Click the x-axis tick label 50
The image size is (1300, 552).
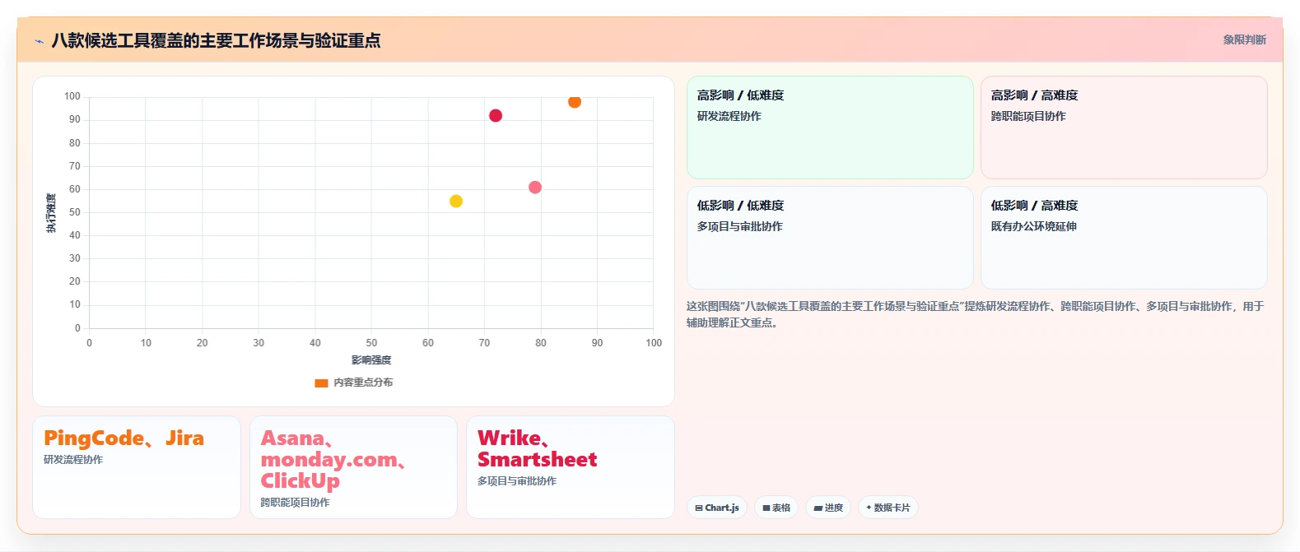coord(371,343)
